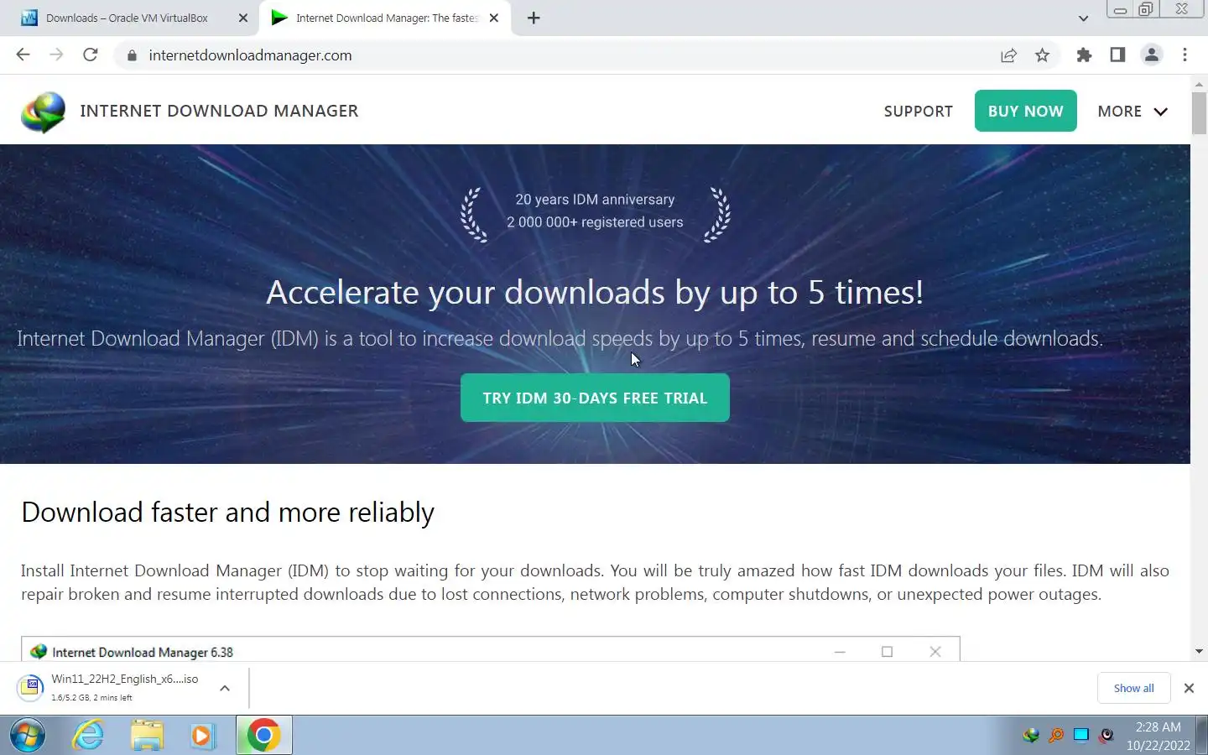This screenshot has height=755, width=1208.
Task: Toggle the Chrome side panel icon
Action: point(1117,55)
